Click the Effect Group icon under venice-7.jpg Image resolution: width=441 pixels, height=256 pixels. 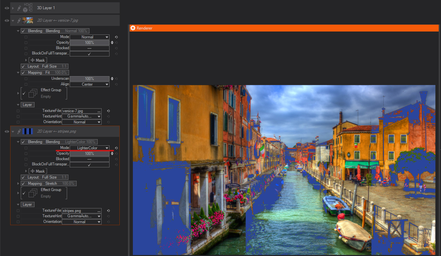[33, 93]
